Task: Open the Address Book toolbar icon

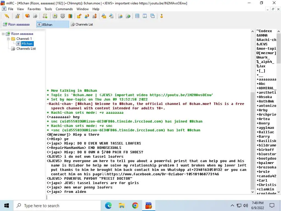Action: click(55, 16)
